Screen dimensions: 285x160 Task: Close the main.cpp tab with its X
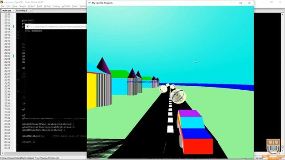point(13,11)
